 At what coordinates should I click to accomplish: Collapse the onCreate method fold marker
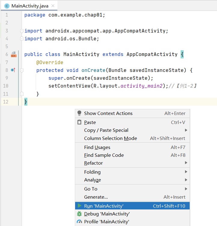[22, 70]
